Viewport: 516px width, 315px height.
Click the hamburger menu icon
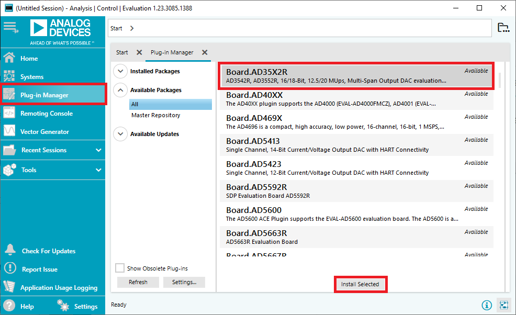10,27
